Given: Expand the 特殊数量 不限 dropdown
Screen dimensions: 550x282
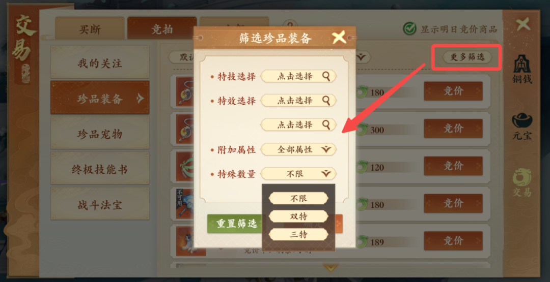Looking at the screenshot, I should [x=298, y=174].
